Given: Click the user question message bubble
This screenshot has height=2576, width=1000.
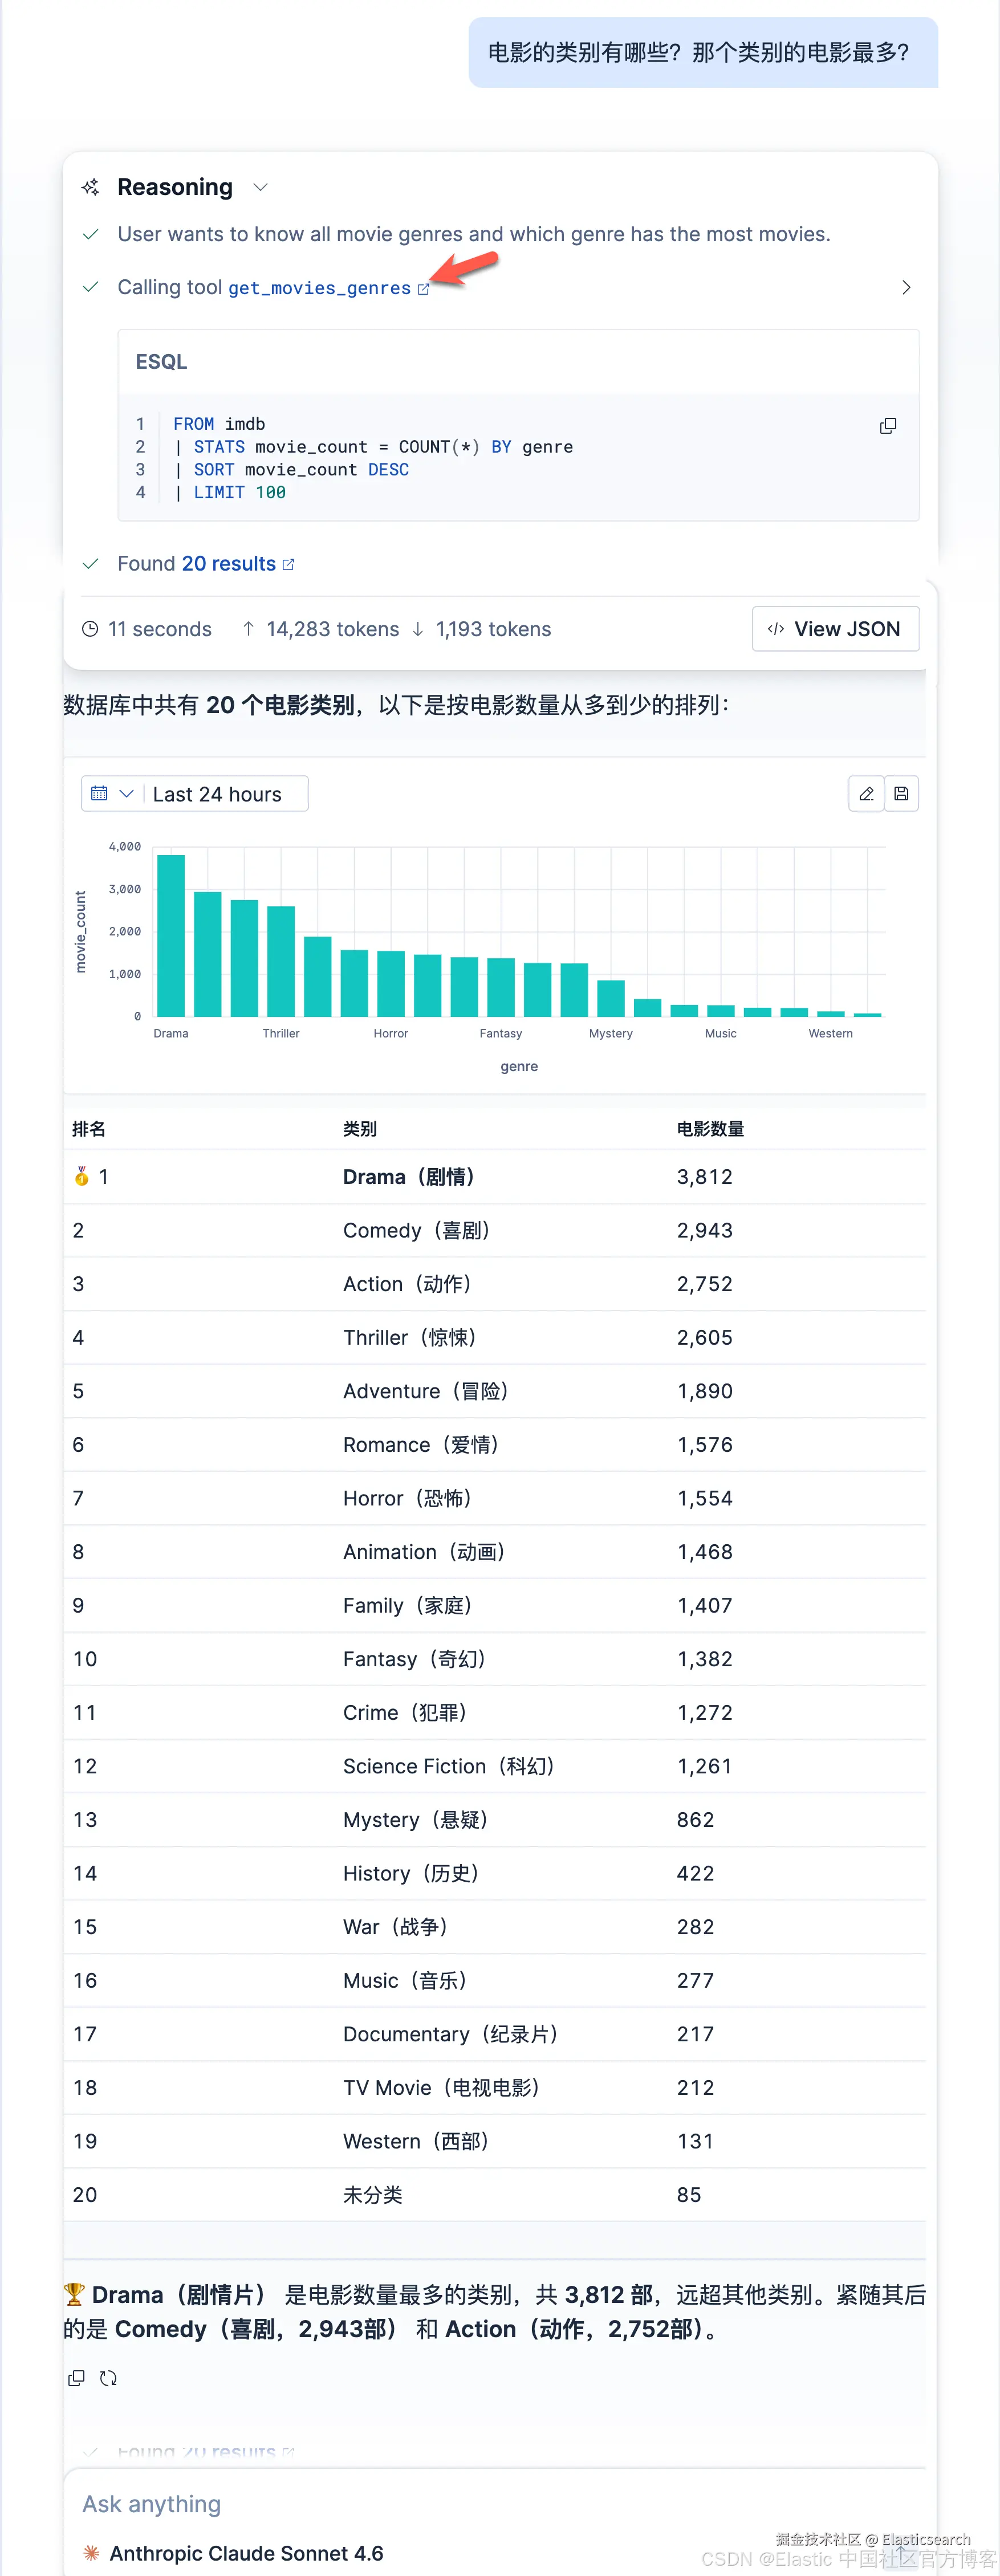Looking at the screenshot, I should point(703,52).
